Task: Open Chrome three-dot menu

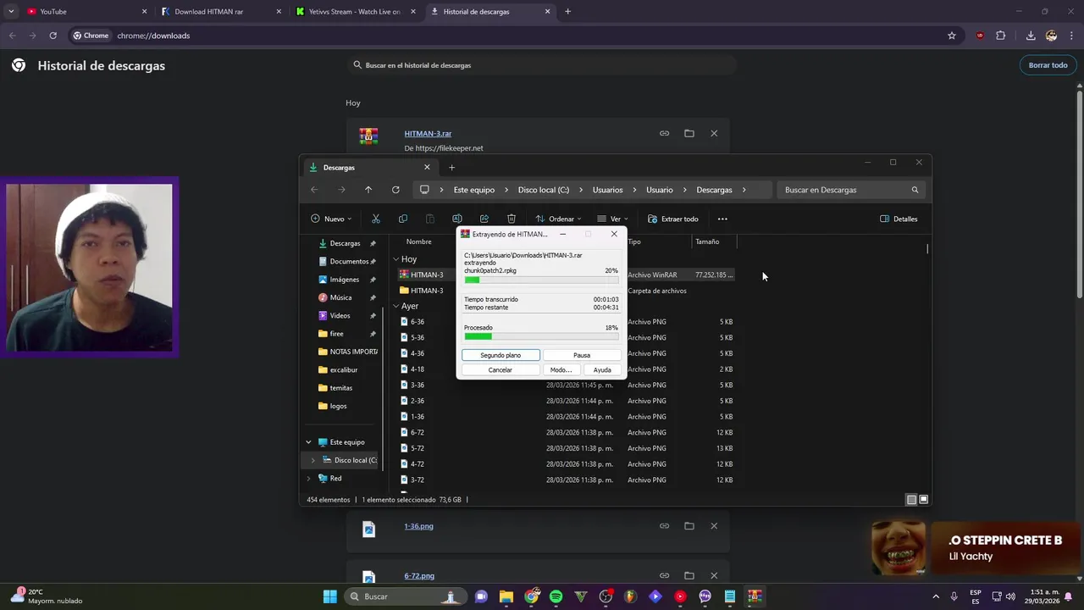Action: pyautogui.click(x=1072, y=36)
